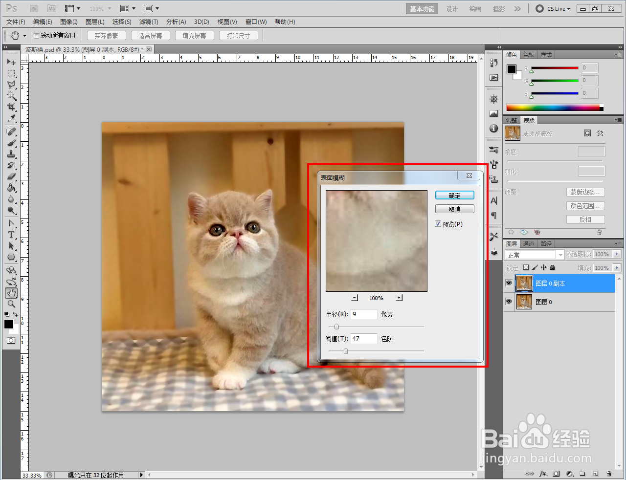Toggle lock position icon

pyautogui.click(x=543, y=267)
